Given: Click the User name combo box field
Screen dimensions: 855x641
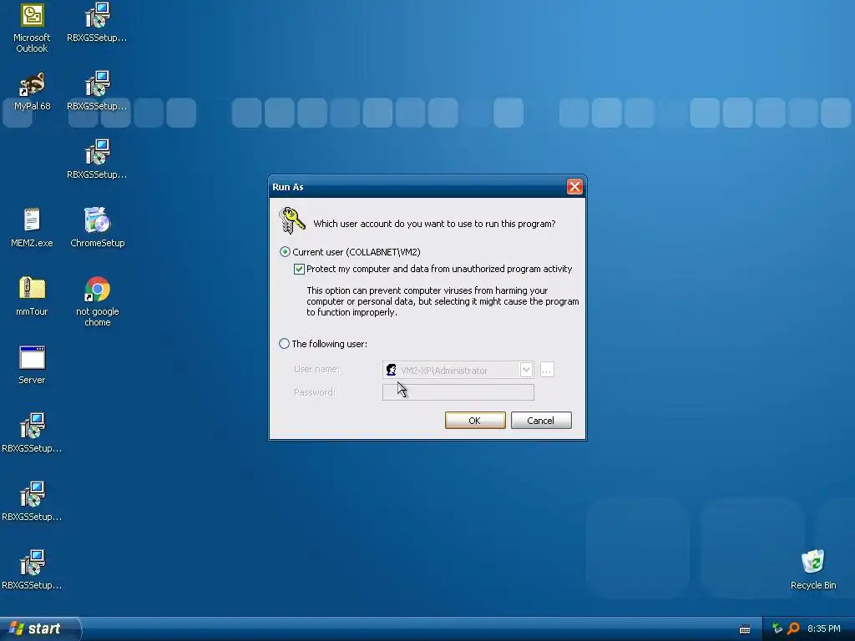Looking at the screenshot, I should (458, 370).
